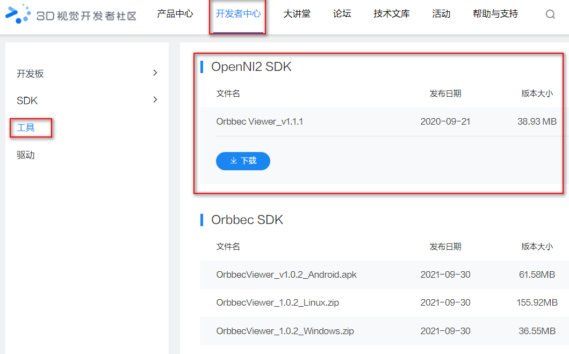Open the 产品中心 menu
This screenshot has height=354, width=569.
(175, 14)
